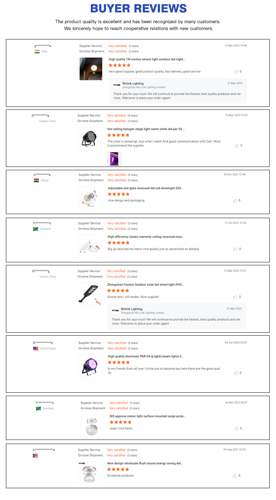Image resolution: width=276 pixels, height=500 pixels.
Task: Open 'BIS approve indoor light' product link
Action: click(148, 416)
